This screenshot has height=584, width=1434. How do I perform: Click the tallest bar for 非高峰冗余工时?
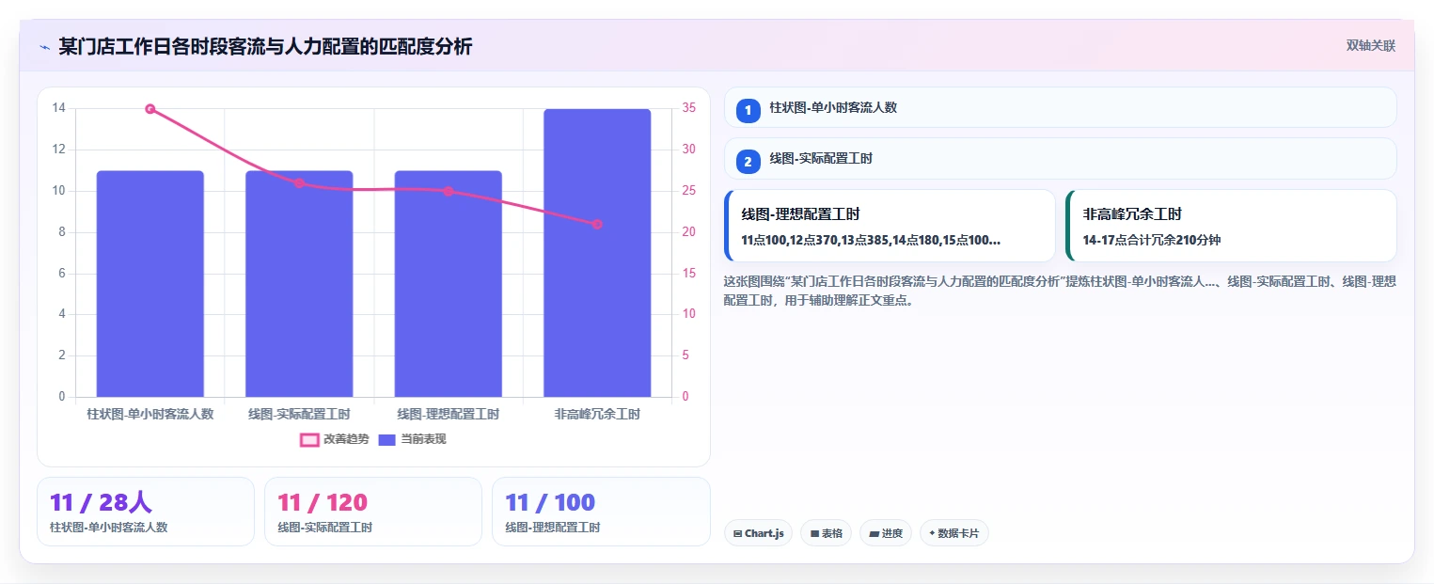pyautogui.click(x=597, y=253)
